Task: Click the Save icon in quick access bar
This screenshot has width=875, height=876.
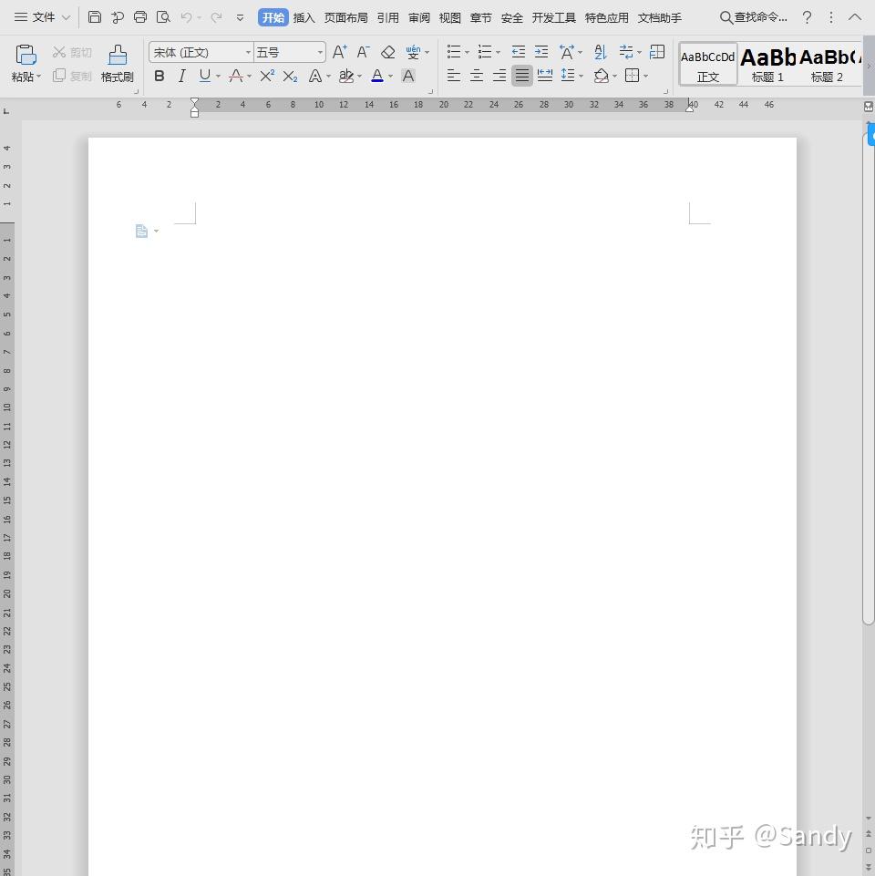Action: (x=95, y=16)
